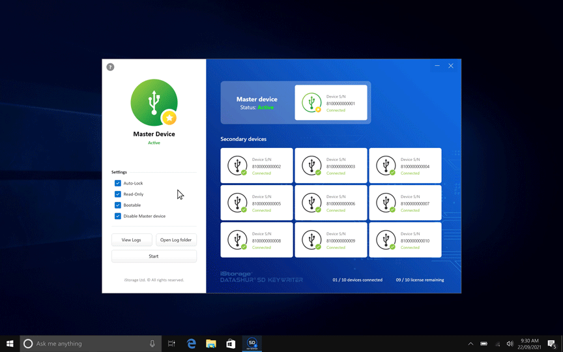Select master device card 8100000000001
The image size is (563, 352).
pyautogui.click(x=330, y=103)
